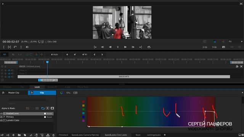Open the Filmstock looks tab

tap(63, 135)
